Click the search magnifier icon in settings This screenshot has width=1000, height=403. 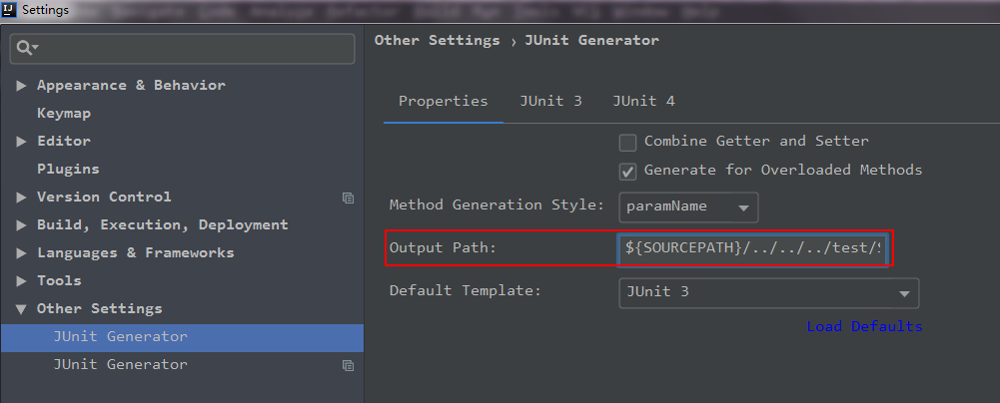tap(27, 48)
